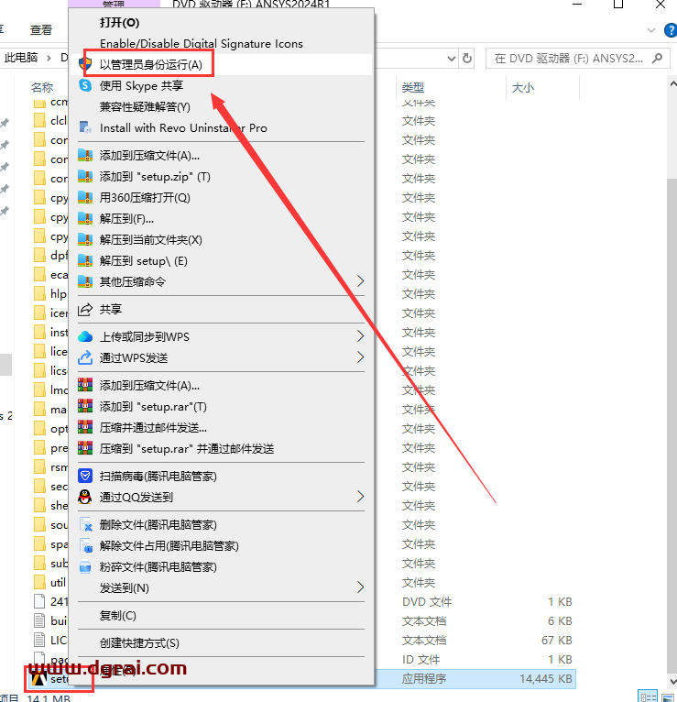Select the 67 KB size cell

click(x=557, y=641)
